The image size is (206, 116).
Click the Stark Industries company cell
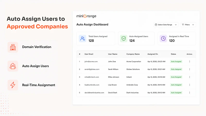[x=132, y=93]
